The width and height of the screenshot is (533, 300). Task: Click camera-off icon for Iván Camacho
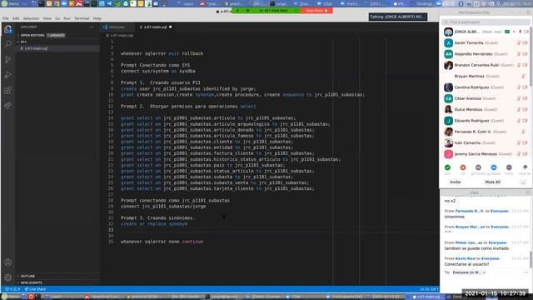(526, 142)
